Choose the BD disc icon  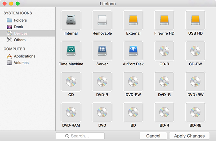[x=133, y=112]
